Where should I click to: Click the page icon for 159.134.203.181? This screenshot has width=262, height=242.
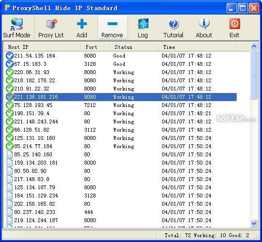click(x=10, y=163)
